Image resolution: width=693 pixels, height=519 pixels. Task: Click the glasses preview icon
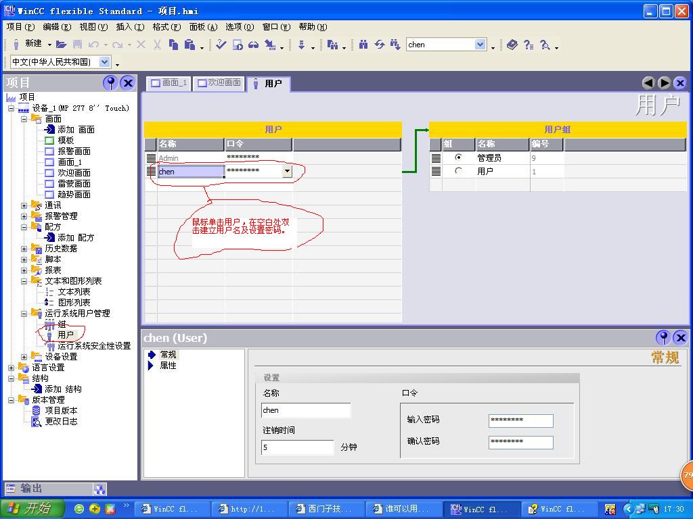tap(253, 44)
